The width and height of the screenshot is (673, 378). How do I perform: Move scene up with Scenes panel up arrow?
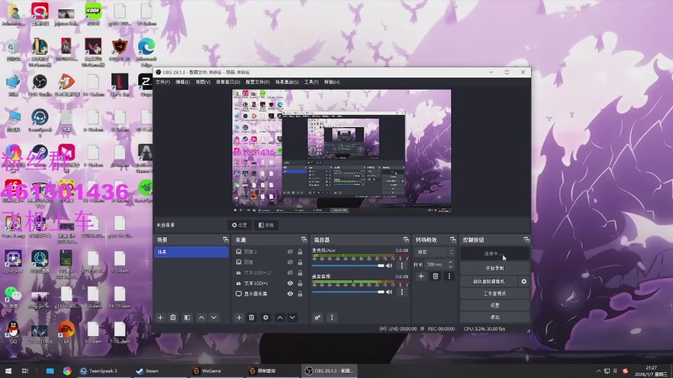coord(201,318)
